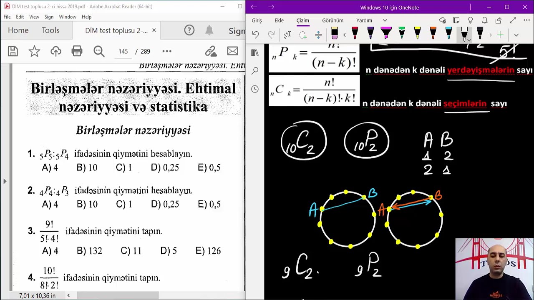Open OneNote notifications bell
The width and height of the screenshot is (534, 300).
(x=484, y=20)
